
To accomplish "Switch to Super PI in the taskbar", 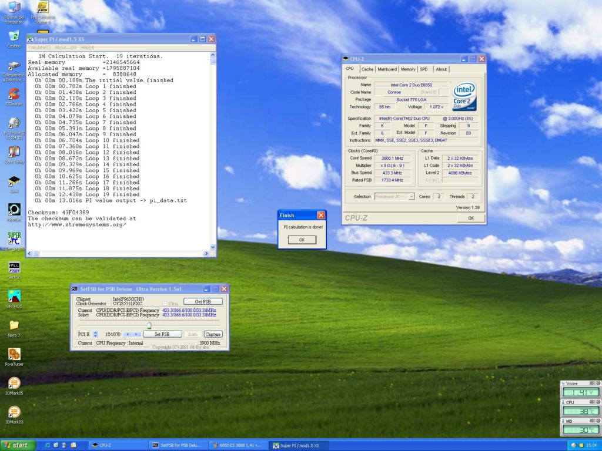I will [299, 445].
